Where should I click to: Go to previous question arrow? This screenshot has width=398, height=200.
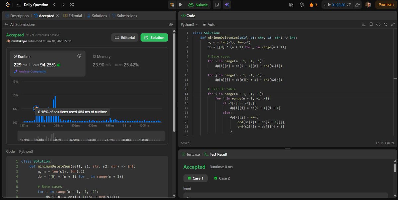pyautogui.click(x=54, y=5)
